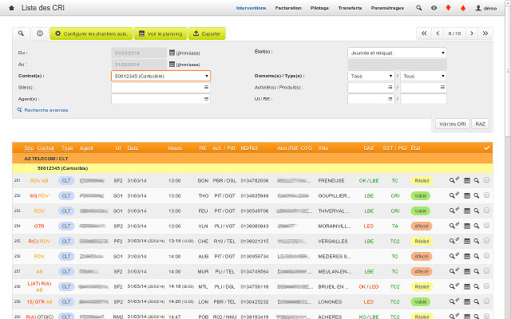Open the démo user account icon
Screen dimensions: 511x319
click(x=478, y=8)
